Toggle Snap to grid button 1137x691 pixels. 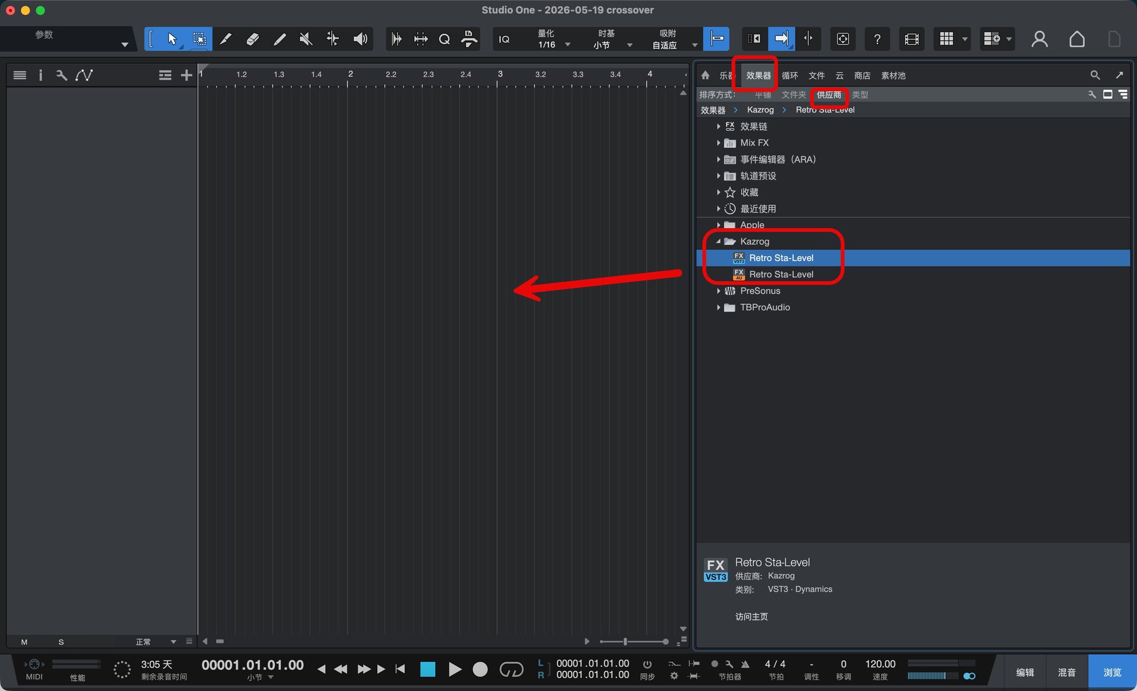pos(717,39)
